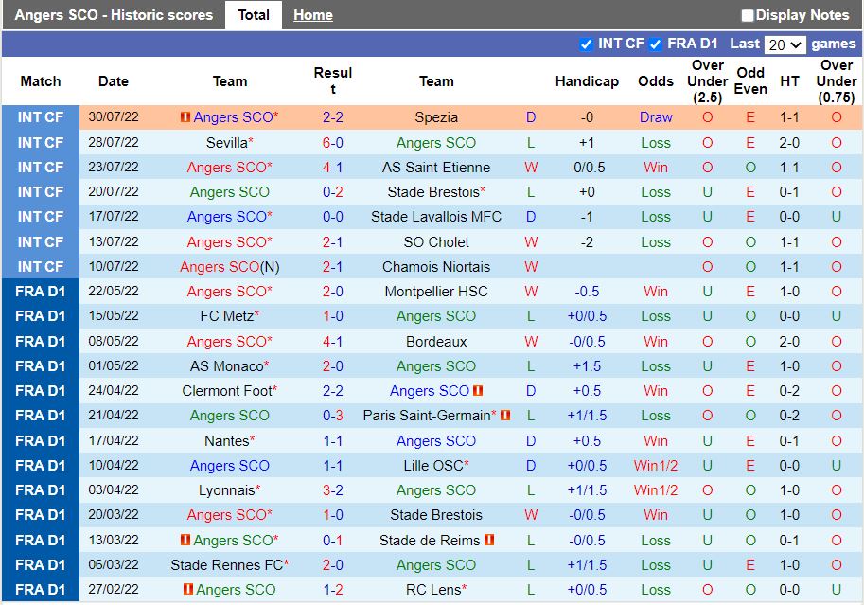Open the Last 20 games dropdown

coord(785,44)
